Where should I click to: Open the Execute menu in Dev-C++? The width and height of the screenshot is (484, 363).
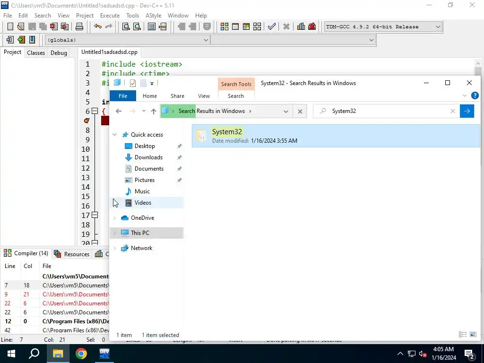click(x=110, y=16)
